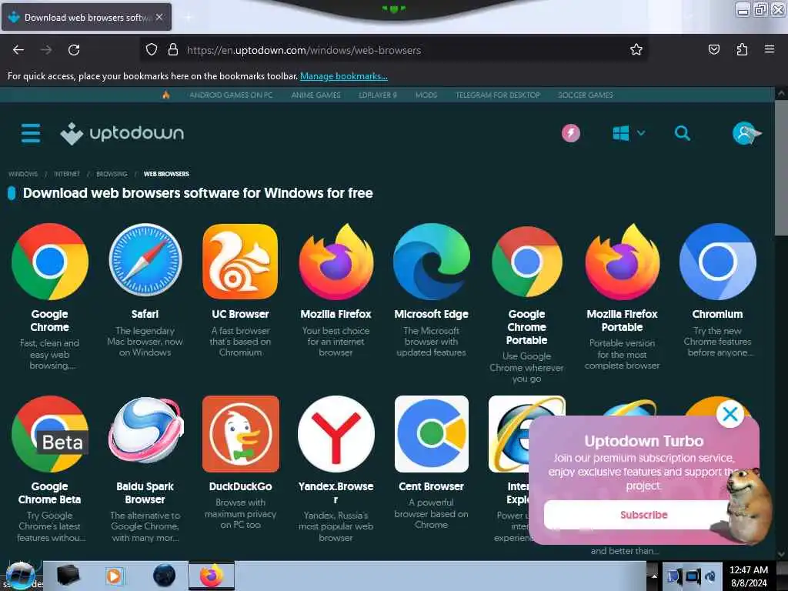Go back to the previous page
The image size is (788, 591).
pyautogui.click(x=18, y=50)
